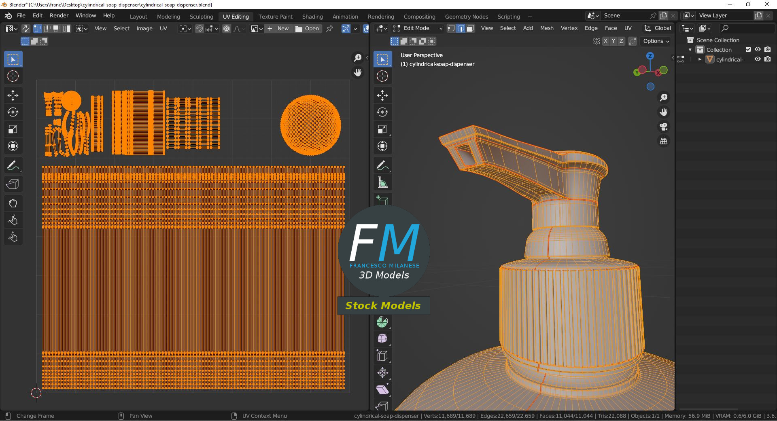Open the Global transform orientation dropdown
Screen dimensions: 777x421
658,28
